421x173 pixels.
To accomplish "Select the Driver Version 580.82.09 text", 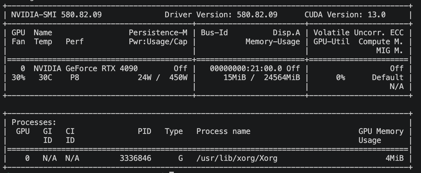I will coord(221,14).
